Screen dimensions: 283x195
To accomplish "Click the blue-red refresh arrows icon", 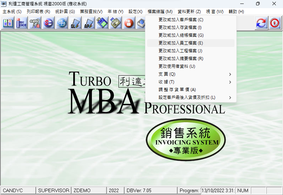I will click(x=261, y=23).
